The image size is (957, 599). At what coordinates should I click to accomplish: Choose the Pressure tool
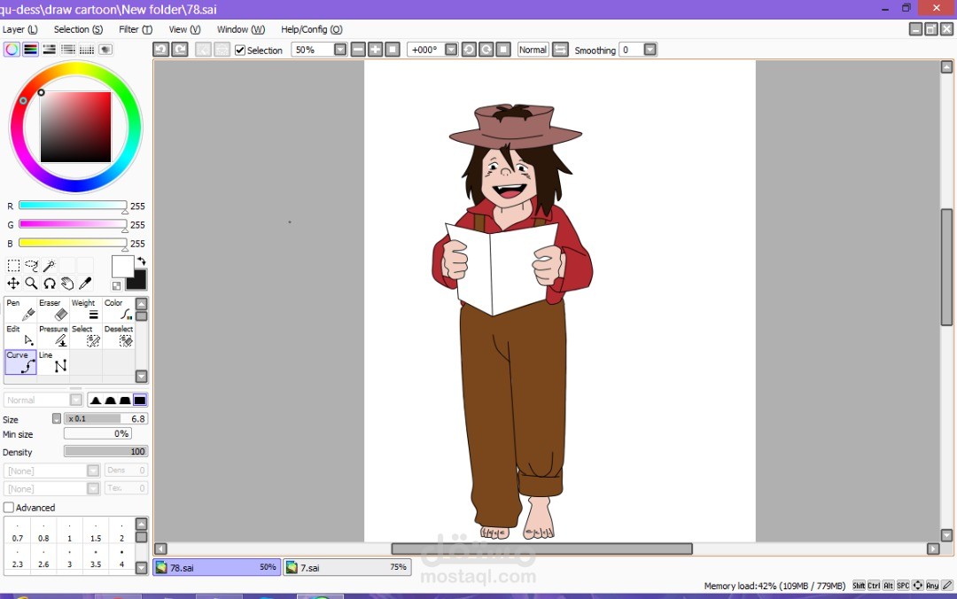point(53,335)
